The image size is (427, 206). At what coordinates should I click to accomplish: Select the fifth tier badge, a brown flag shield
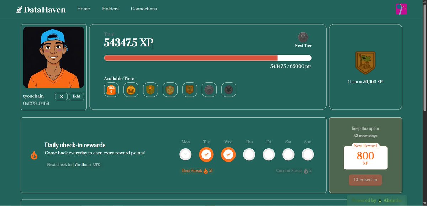point(190,90)
